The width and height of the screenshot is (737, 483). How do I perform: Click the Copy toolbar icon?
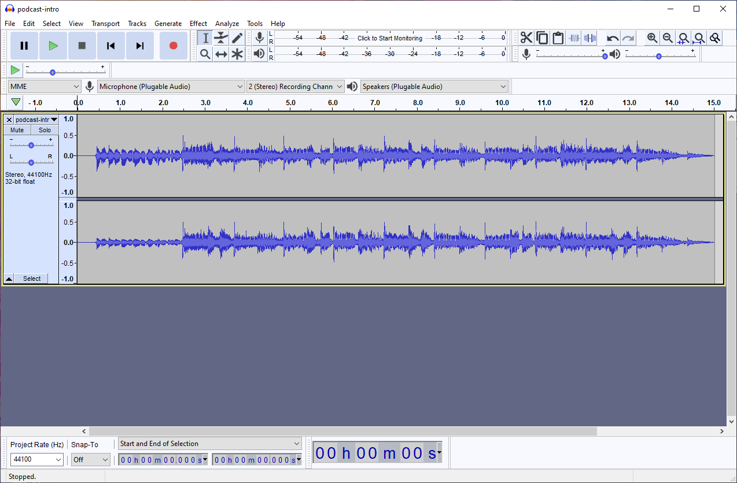[542, 38]
